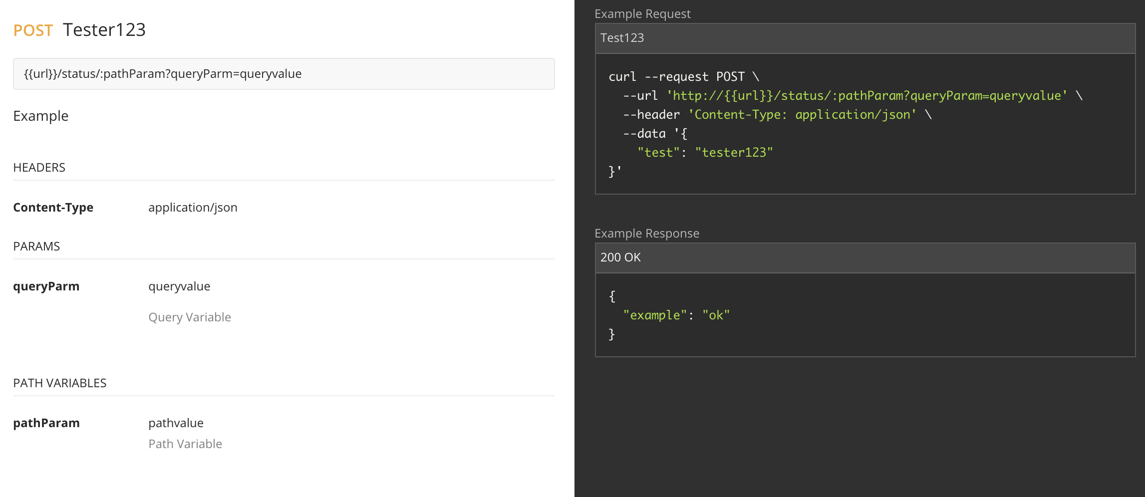
Task: Click the orange POST method label
Action: 33,30
